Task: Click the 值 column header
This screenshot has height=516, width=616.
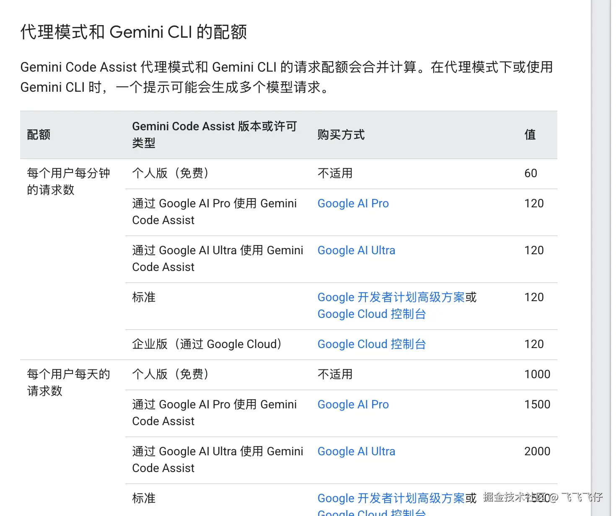Action: [530, 135]
